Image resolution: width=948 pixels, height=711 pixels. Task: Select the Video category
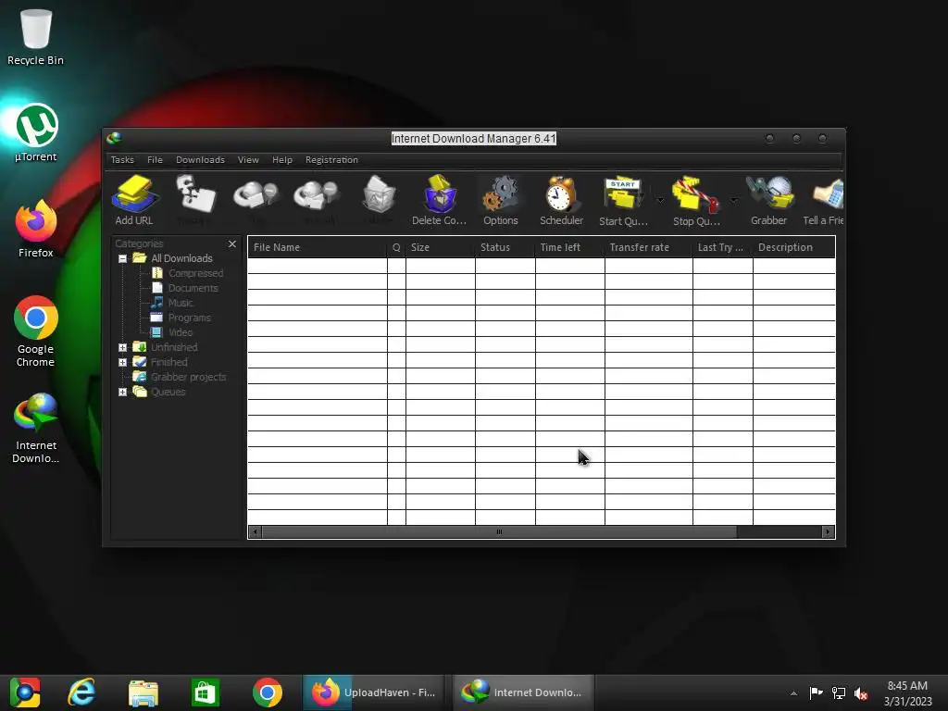pos(181,332)
